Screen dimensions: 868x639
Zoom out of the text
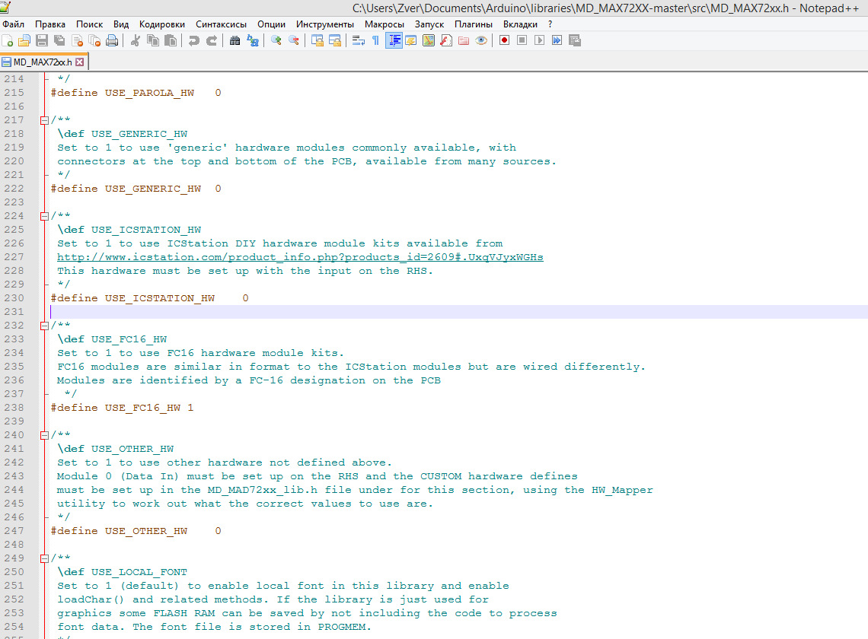coord(293,40)
